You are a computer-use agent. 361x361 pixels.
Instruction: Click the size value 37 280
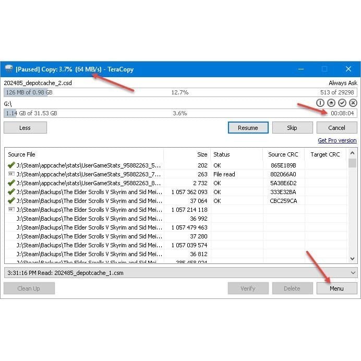coord(199,236)
